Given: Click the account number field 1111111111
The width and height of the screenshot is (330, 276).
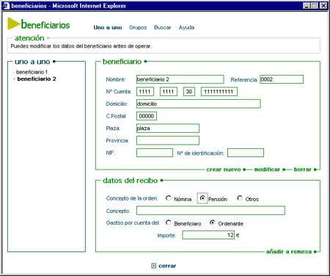Looking at the screenshot, I should pos(219,92).
